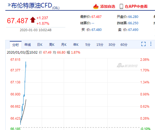Select the 分时 tab
The image size is (155, 130).
pos(15,45)
